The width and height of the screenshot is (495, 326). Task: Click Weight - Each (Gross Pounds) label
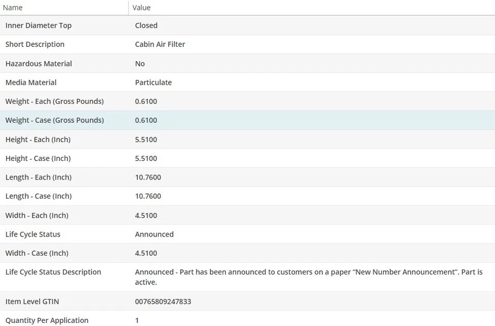click(x=55, y=101)
